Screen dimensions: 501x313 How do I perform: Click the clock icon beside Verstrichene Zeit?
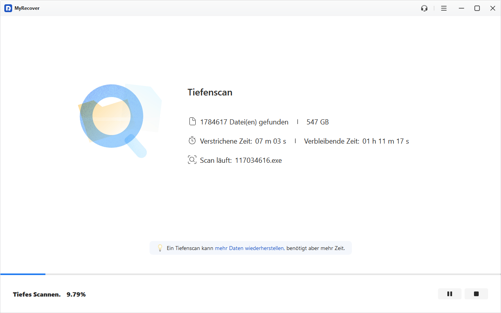tap(192, 141)
